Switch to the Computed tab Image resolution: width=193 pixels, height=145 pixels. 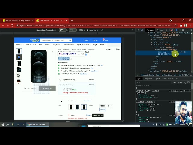[148, 79]
